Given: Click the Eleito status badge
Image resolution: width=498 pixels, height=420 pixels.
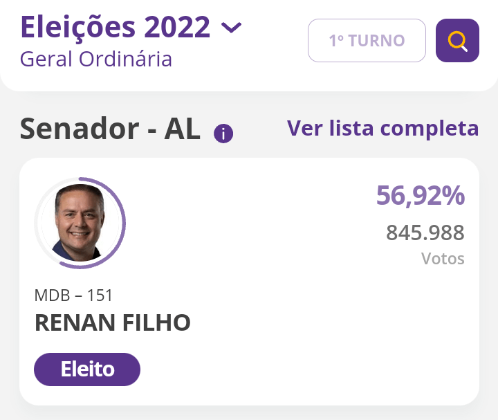Looking at the screenshot, I should tap(87, 369).
